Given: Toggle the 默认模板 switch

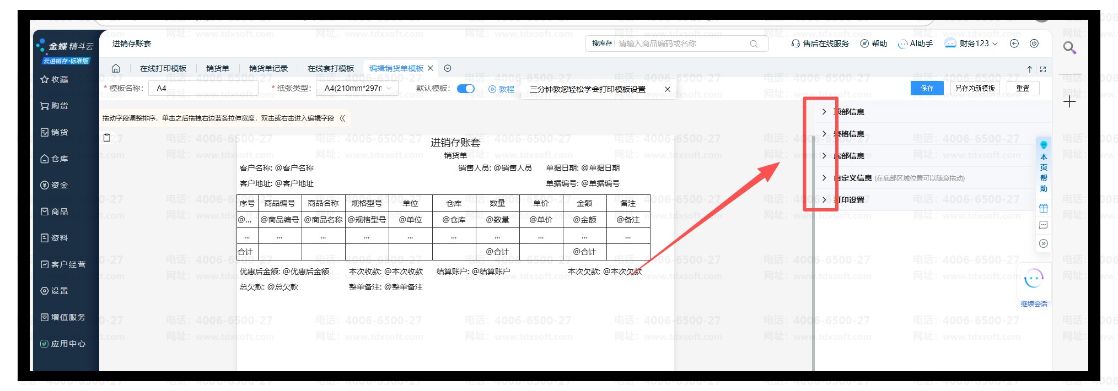Looking at the screenshot, I should [x=466, y=89].
